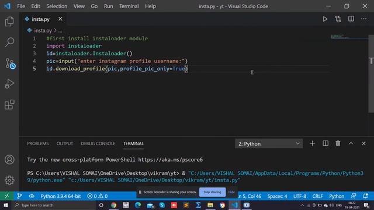Switch to the DEBUG CONSOLE tab
This screenshot has width=374, height=210.
98,143
